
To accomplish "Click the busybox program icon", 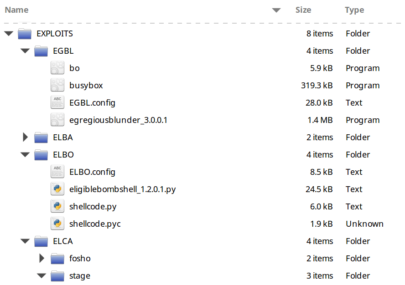I will coord(57,86).
